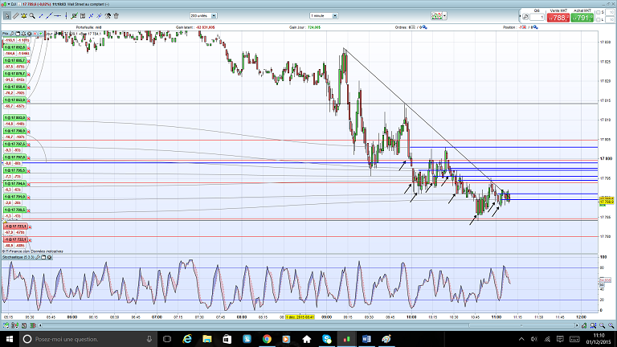This screenshot has height=347, width=617.
Task: Click the Achat MKT buy button
Action: point(582,18)
